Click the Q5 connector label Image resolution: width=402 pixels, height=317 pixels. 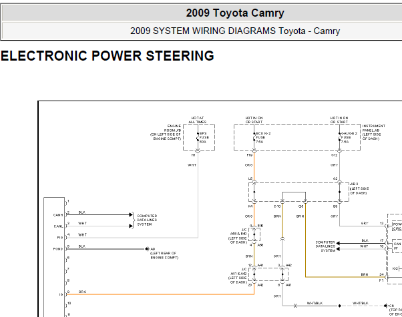300,206
